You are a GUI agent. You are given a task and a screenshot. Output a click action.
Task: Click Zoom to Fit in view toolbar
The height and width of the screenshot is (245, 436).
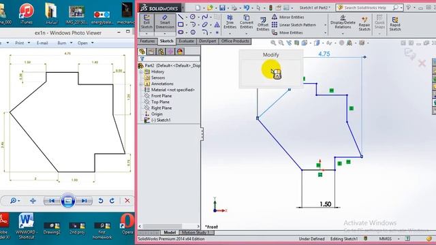click(x=273, y=43)
